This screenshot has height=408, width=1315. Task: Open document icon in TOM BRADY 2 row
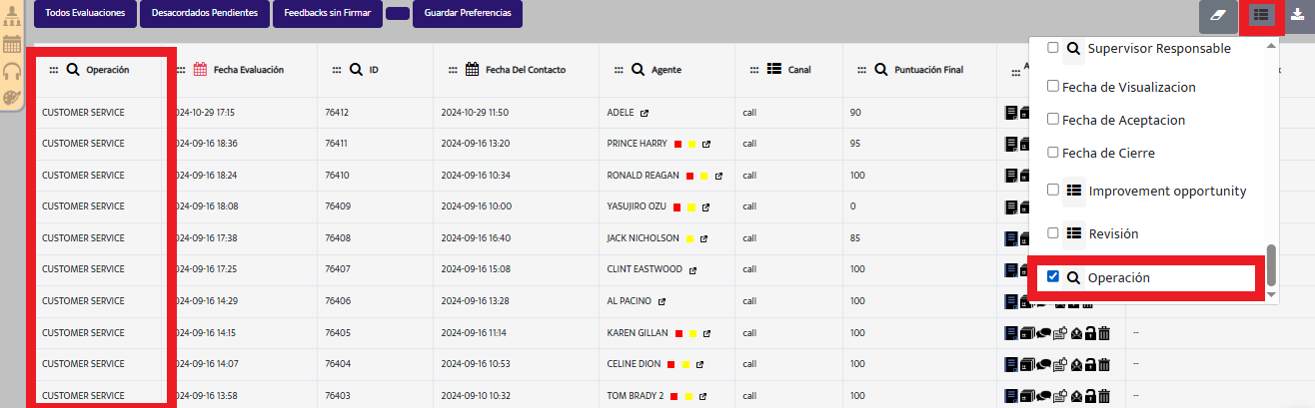(1011, 396)
